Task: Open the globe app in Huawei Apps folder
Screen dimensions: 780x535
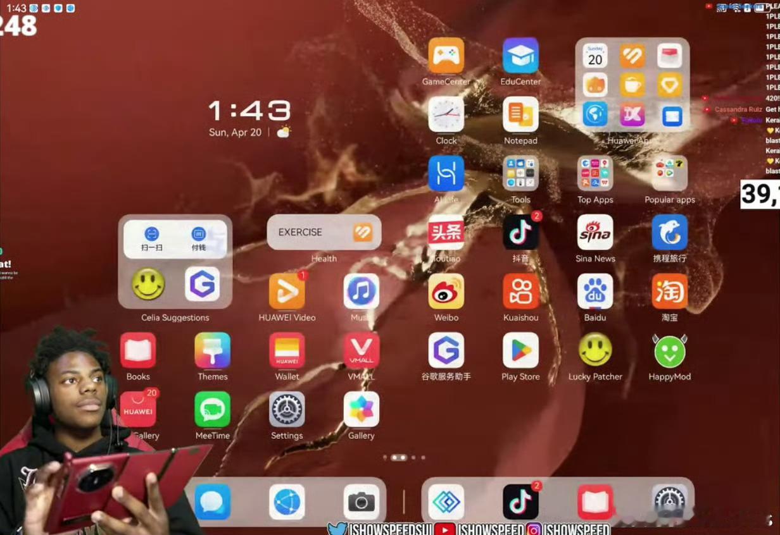Action: [x=595, y=115]
